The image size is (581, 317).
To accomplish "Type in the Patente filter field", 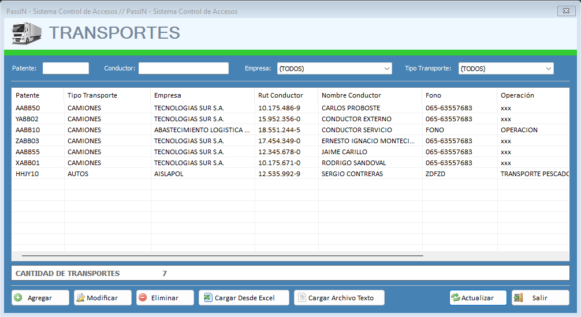I will [x=66, y=68].
